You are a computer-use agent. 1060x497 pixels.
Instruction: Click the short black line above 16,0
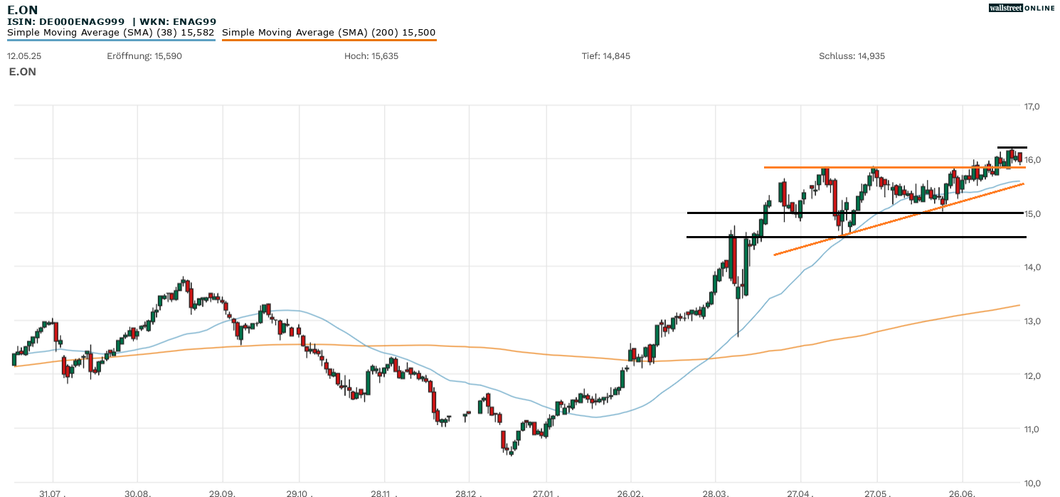click(x=1012, y=147)
